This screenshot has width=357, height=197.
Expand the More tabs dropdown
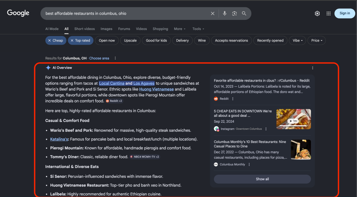(180, 29)
